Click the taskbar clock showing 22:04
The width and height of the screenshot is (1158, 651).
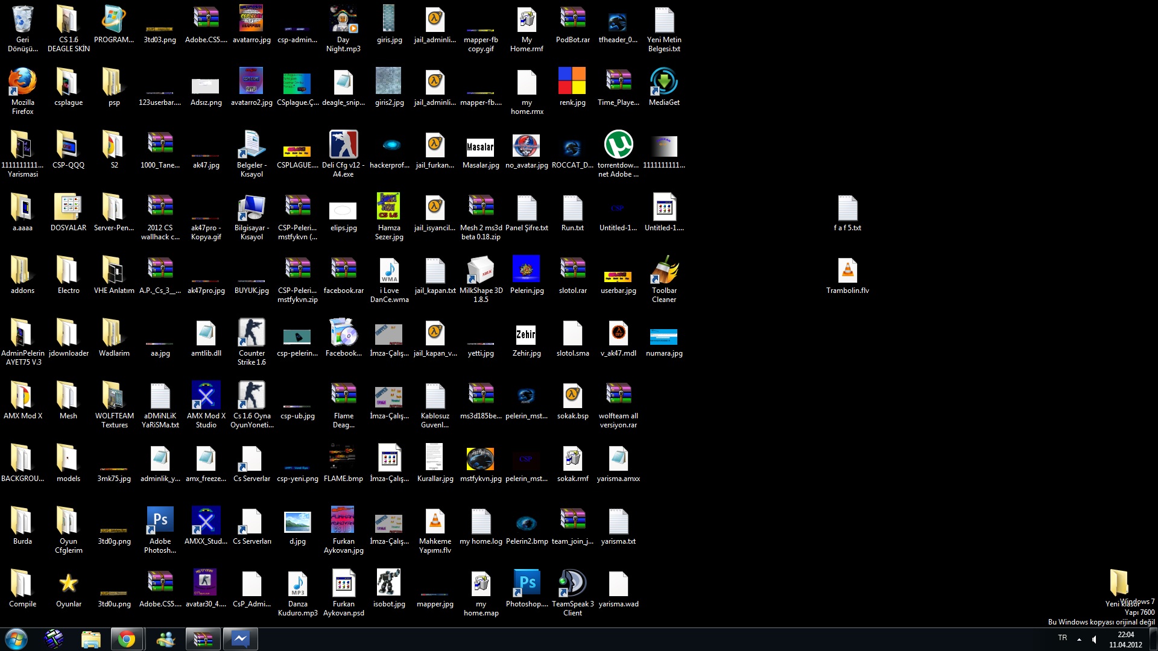1125,639
